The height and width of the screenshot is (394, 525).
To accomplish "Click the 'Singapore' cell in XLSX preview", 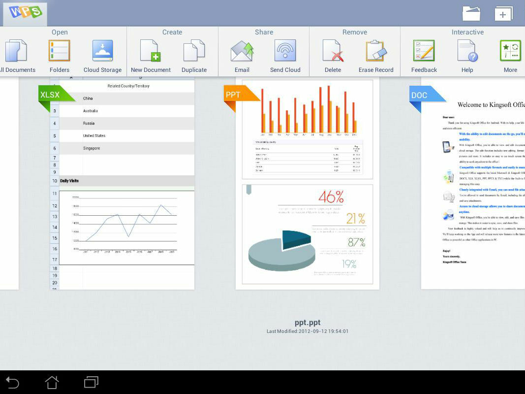I will (92, 148).
